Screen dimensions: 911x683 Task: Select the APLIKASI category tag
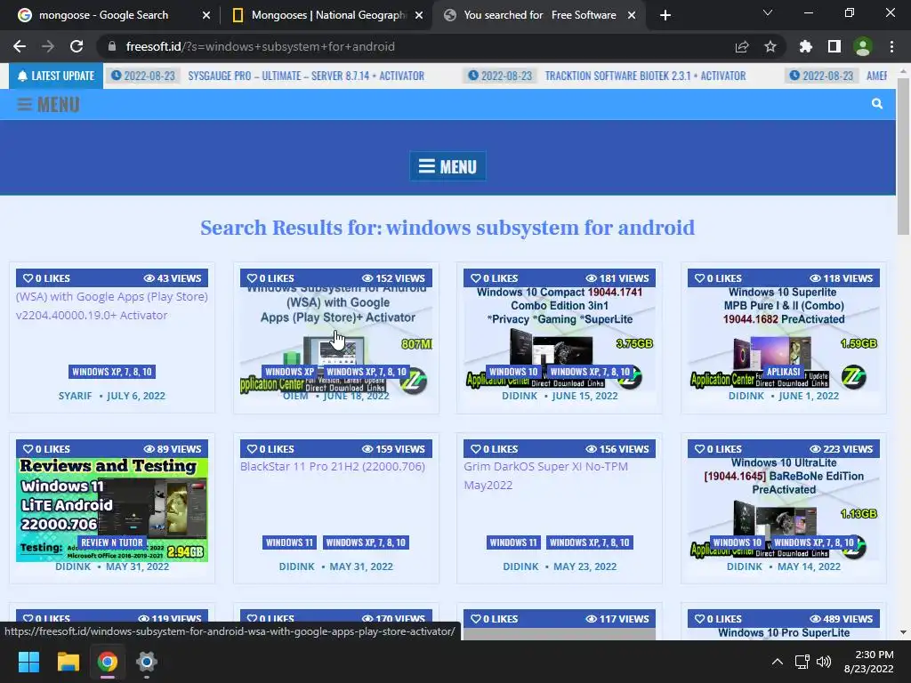coord(783,372)
